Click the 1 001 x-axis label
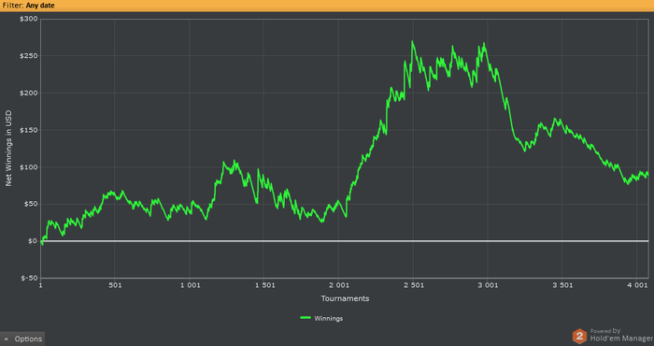654x346 pixels. [x=190, y=285]
